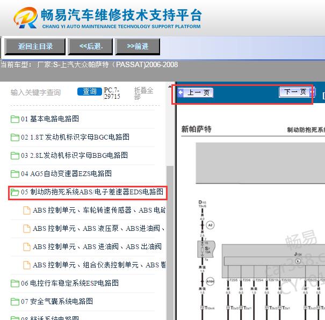The width and height of the screenshot is (325, 320).
Task: Open folder icon for 04 AG5 自动变速器
Action: [15, 174]
